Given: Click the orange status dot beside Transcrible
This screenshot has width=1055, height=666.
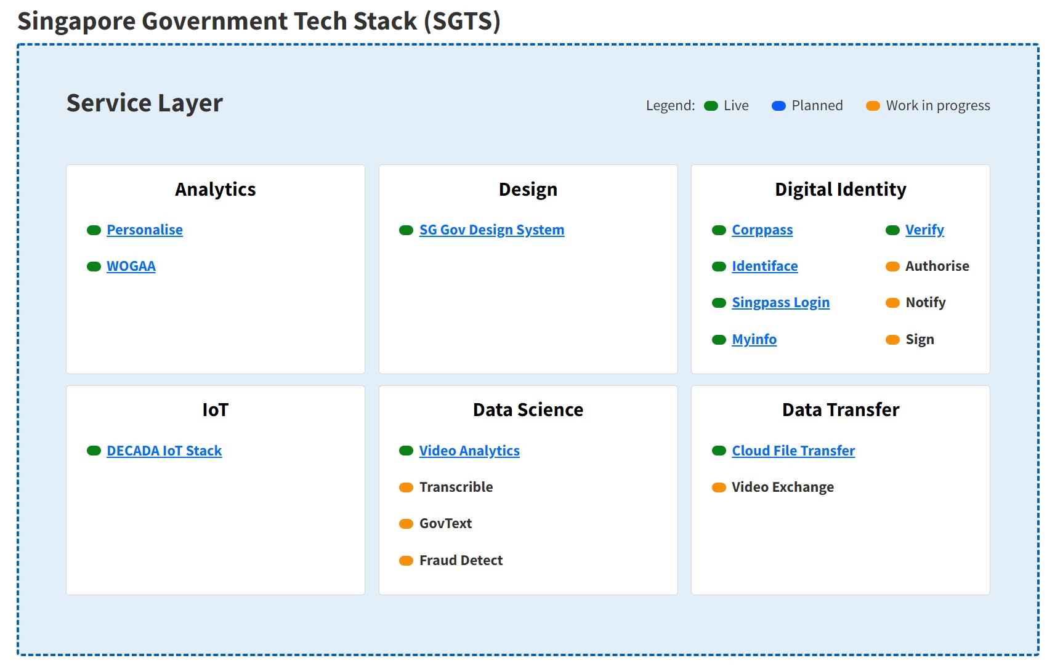Looking at the screenshot, I should (x=406, y=487).
